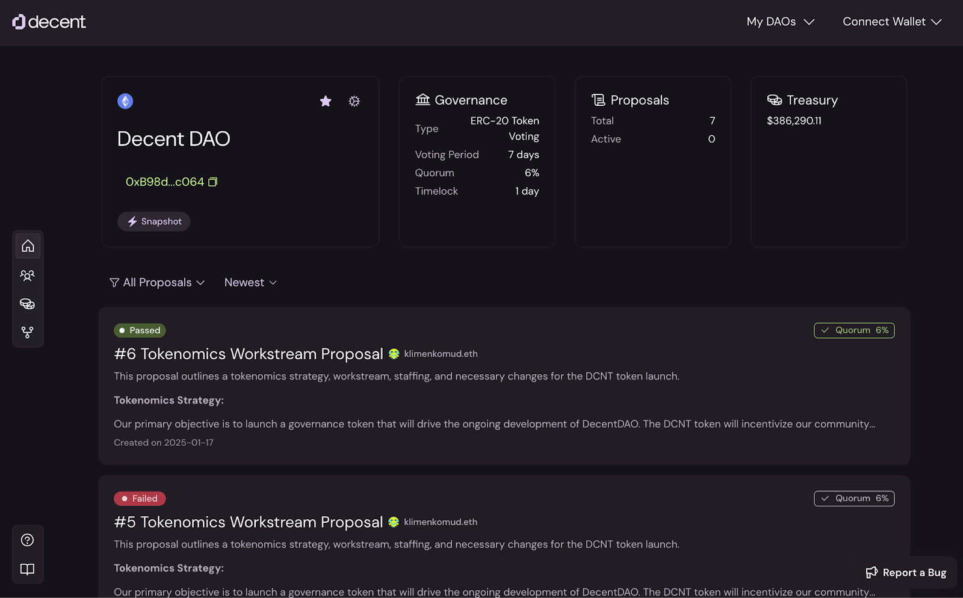
Task: Click the help question-mark icon
Action: (28, 540)
